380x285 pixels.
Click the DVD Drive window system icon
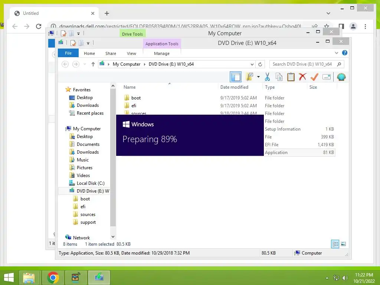tap(61, 43)
